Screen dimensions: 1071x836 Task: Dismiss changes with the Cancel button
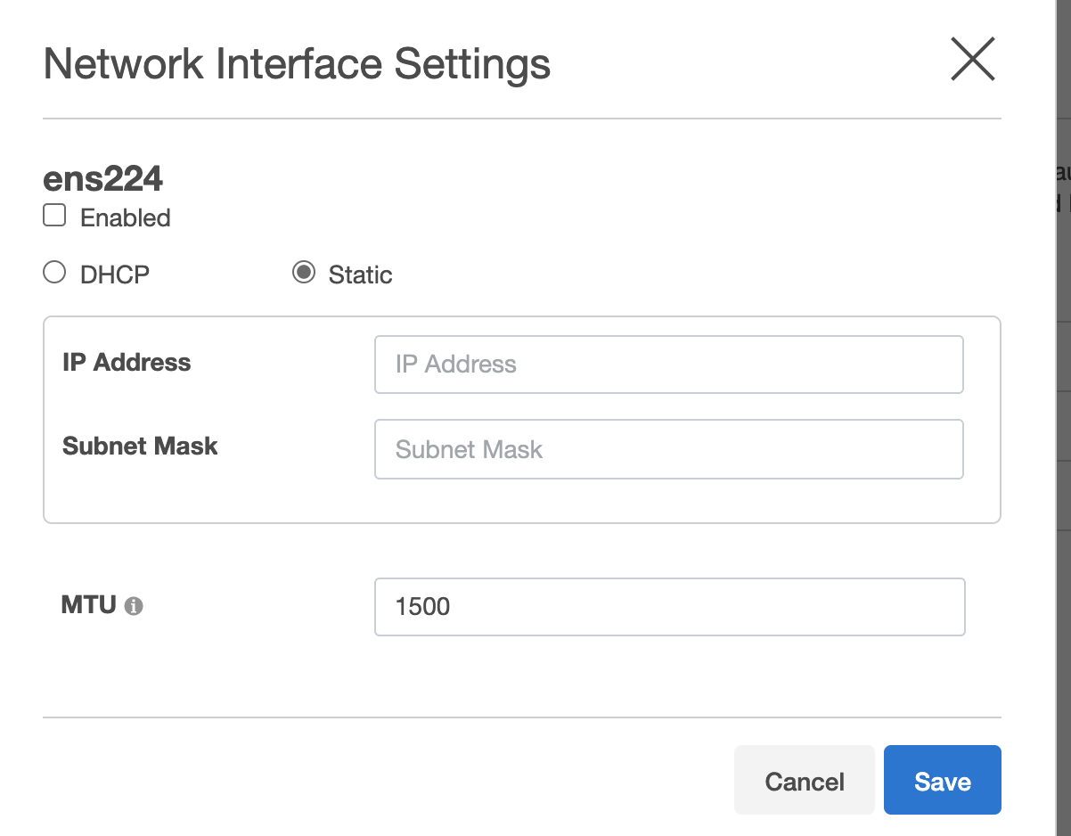[804, 780]
